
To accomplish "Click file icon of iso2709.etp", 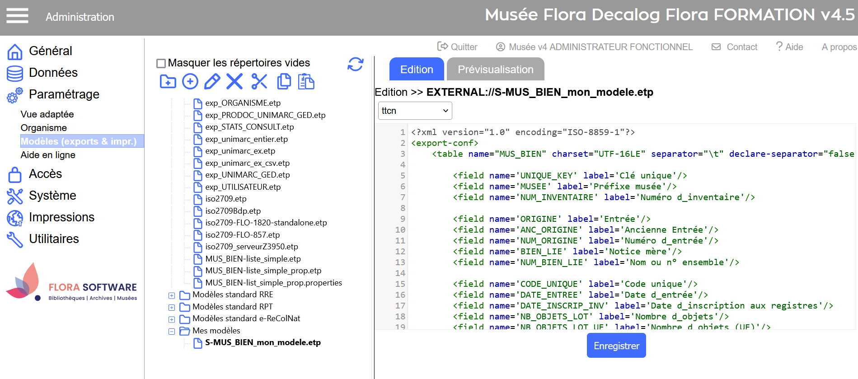I will click(197, 199).
